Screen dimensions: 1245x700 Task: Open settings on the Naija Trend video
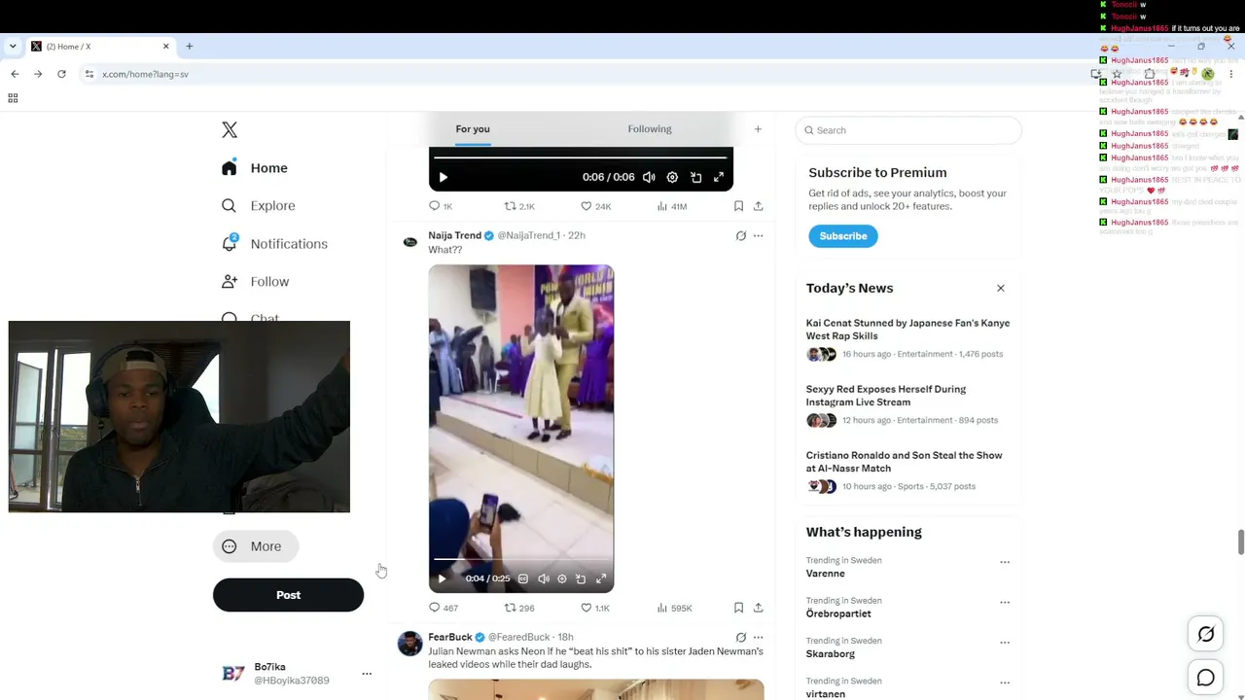(562, 578)
